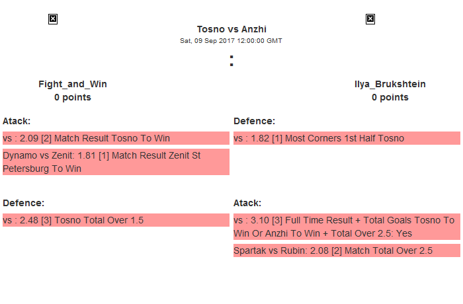Viewport: 463px width, 304px height.
Task: Open the Ilya_Brukshtein player name
Action: (x=390, y=84)
